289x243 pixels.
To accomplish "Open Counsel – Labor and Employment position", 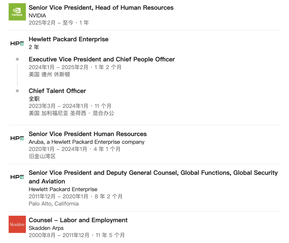I will 78,220.
